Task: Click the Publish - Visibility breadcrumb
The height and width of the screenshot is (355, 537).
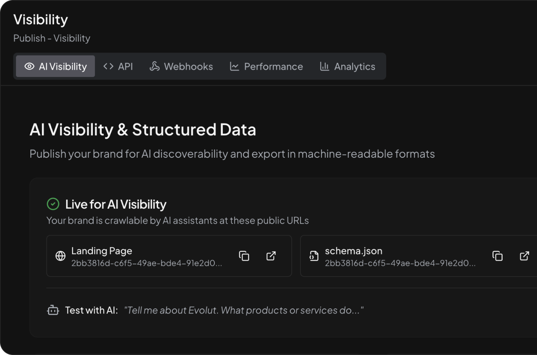Action: click(x=52, y=38)
